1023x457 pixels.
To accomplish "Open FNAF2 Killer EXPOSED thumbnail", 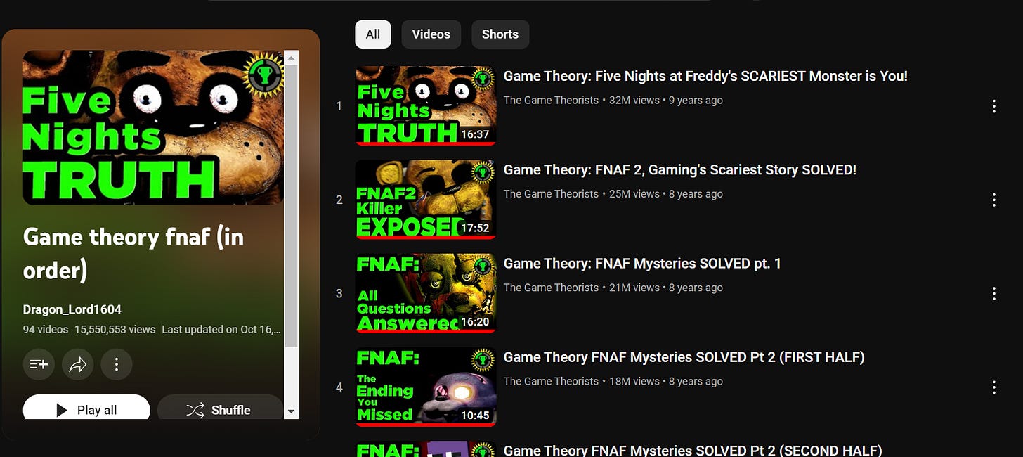I will (x=426, y=200).
